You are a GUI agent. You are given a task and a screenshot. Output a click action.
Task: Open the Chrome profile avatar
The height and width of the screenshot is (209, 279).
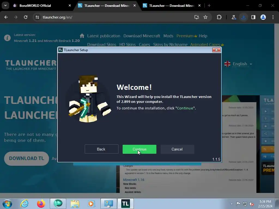263,17
